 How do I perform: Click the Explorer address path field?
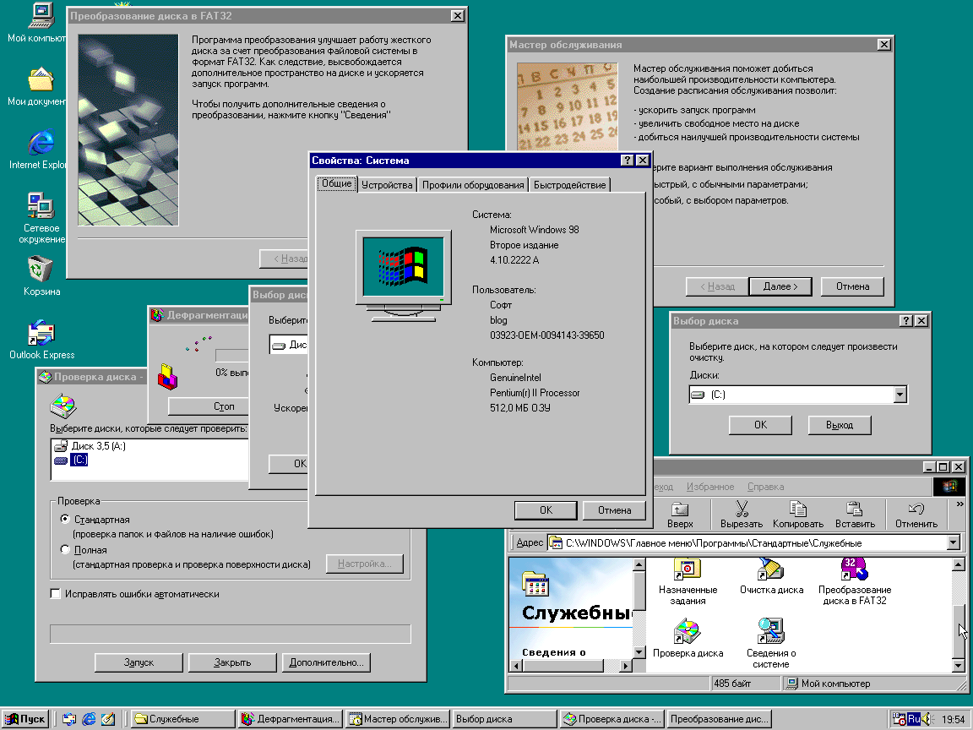pos(747,542)
